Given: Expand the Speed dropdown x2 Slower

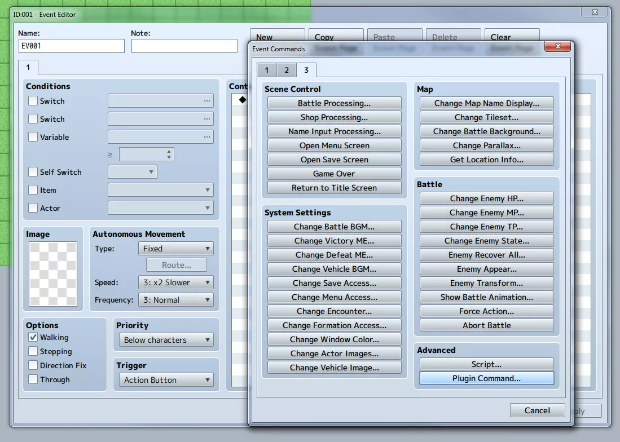Looking at the screenshot, I should pyautogui.click(x=175, y=282).
